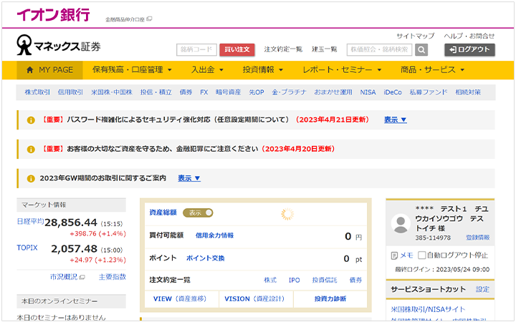
Task: Open the サイトマップ link
Action: pos(415,36)
